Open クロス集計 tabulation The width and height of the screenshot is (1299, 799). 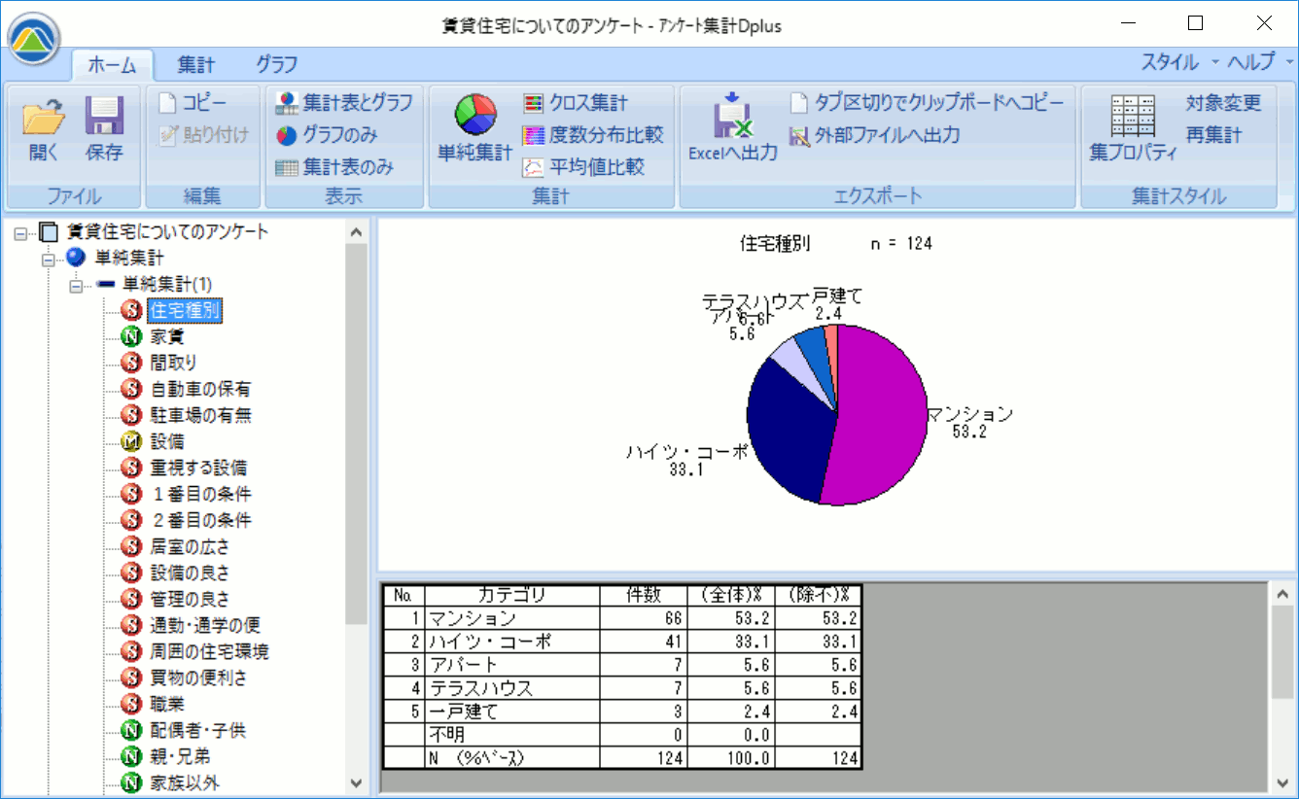coord(576,102)
